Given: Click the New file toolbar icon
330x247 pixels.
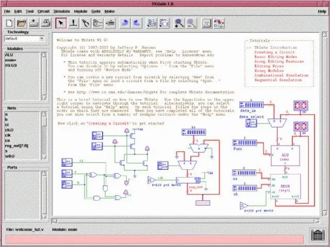Looking at the screenshot, I should [9, 23].
